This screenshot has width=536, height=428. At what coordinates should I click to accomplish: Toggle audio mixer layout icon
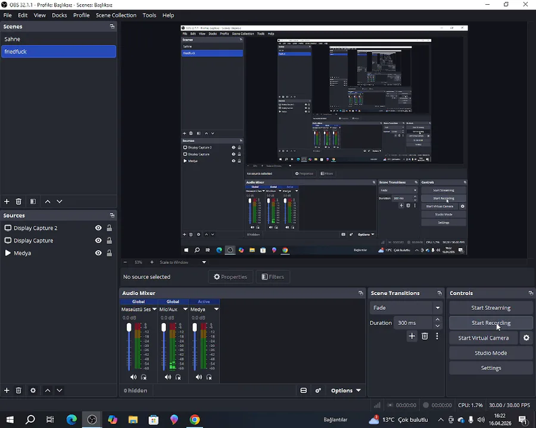(303, 390)
